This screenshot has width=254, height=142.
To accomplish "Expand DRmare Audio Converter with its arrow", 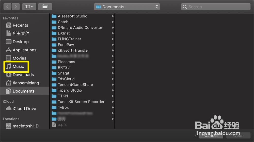I will tap(113, 28).
